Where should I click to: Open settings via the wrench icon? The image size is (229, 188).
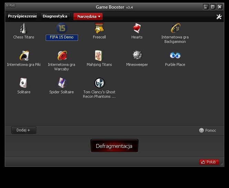pyautogui.click(x=219, y=17)
